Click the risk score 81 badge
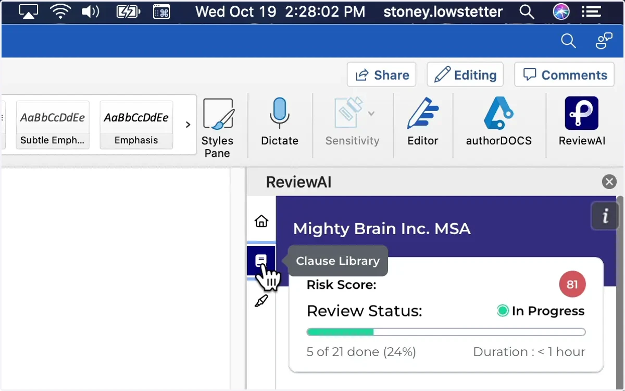 tap(572, 285)
